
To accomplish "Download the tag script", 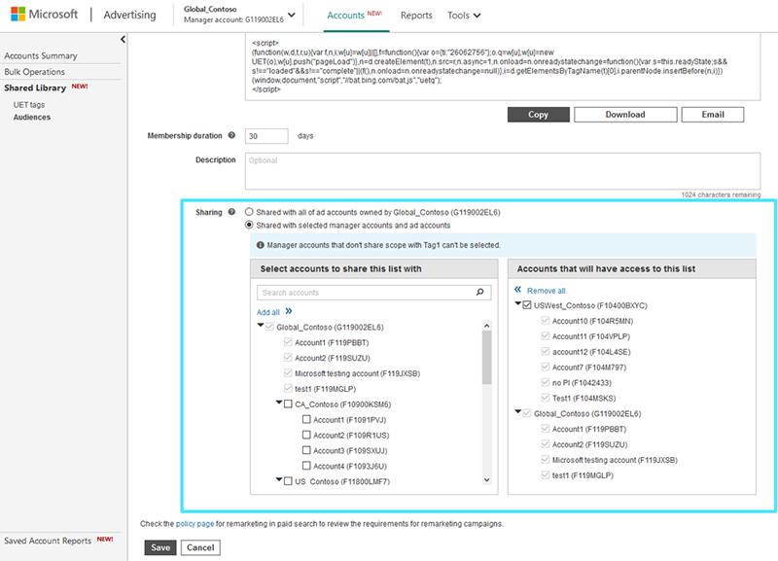I will [x=625, y=115].
